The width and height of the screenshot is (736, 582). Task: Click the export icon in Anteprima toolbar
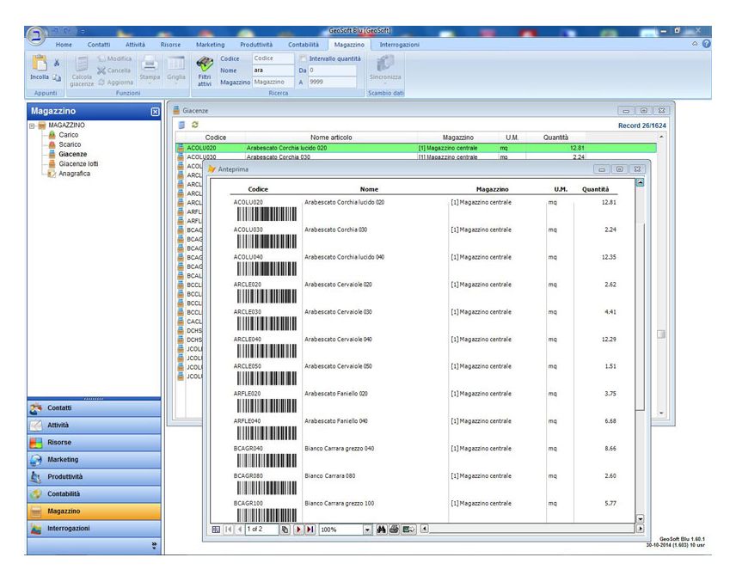point(408,530)
